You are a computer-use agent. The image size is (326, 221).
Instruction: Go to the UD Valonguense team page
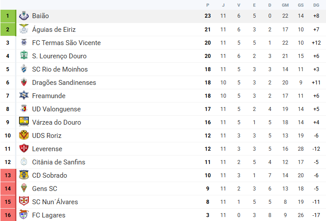[56, 109]
